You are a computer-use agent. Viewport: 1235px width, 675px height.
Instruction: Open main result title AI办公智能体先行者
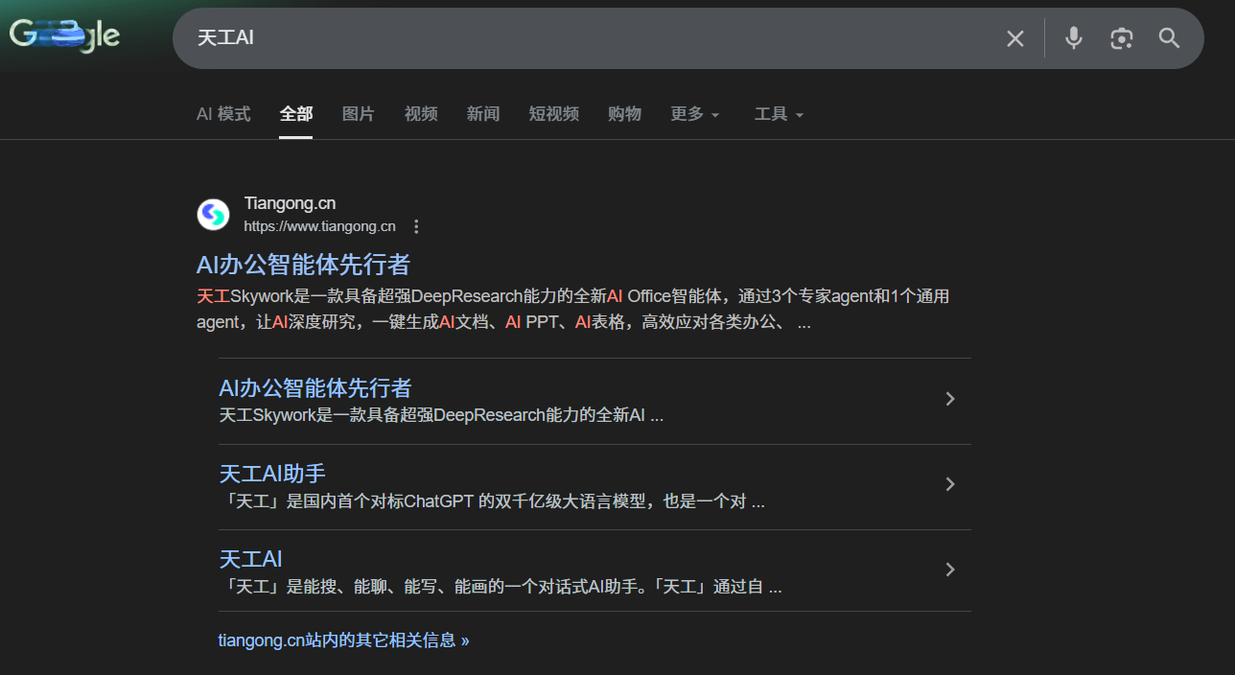pos(303,264)
